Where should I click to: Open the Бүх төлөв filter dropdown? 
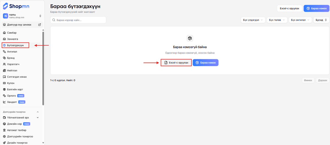tap(277, 20)
